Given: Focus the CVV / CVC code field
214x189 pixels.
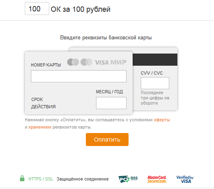Looking at the screenshot, I should click(155, 83).
